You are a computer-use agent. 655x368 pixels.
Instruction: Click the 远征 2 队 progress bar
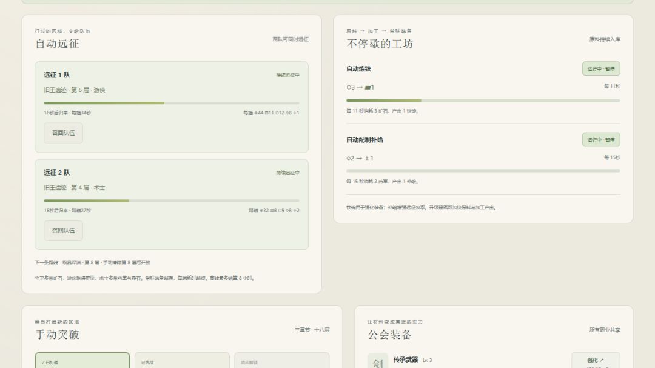(172, 200)
